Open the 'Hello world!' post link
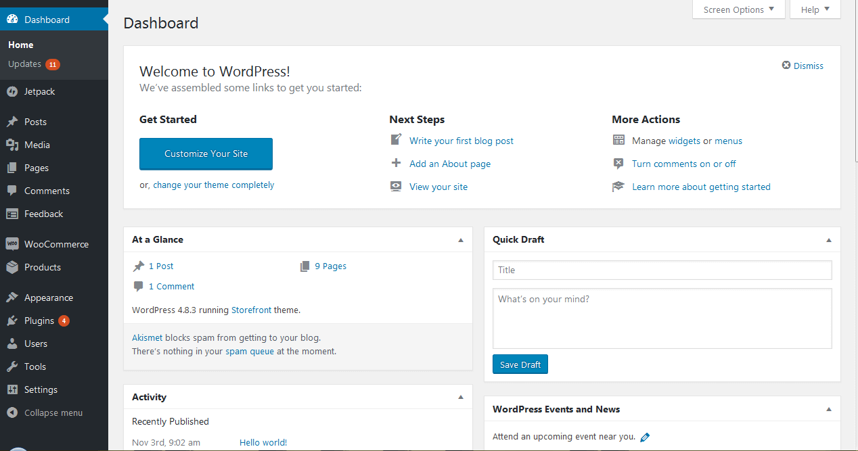Image resolution: width=858 pixels, height=451 pixels. click(263, 442)
